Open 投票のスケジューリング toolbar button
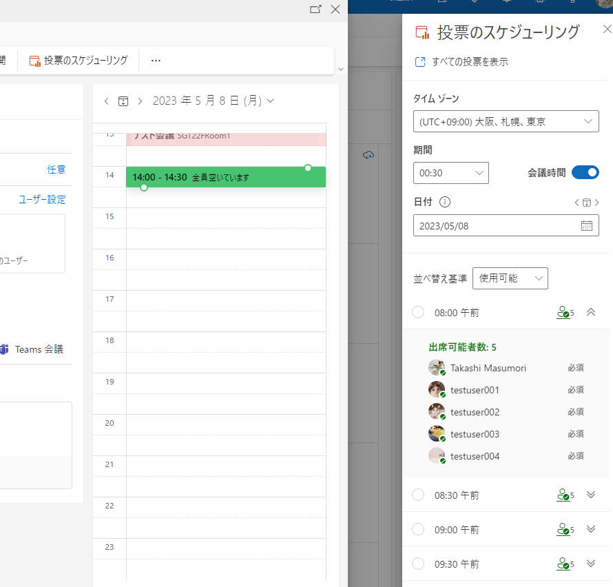613x587 pixels. pos(79,61)
